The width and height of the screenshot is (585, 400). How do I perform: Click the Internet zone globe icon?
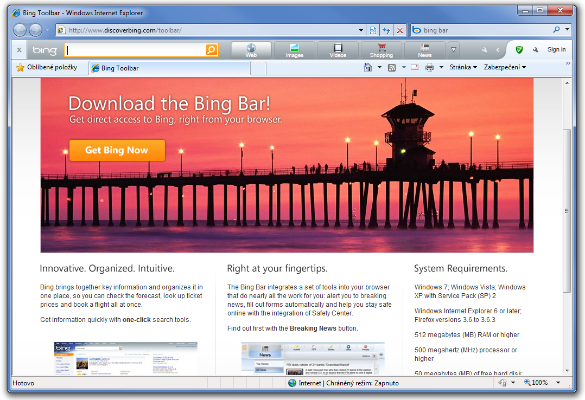[x=292, y=383]
